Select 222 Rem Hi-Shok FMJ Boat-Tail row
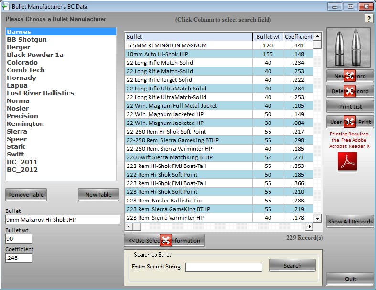Screen dimensions: 376x290 219,166
